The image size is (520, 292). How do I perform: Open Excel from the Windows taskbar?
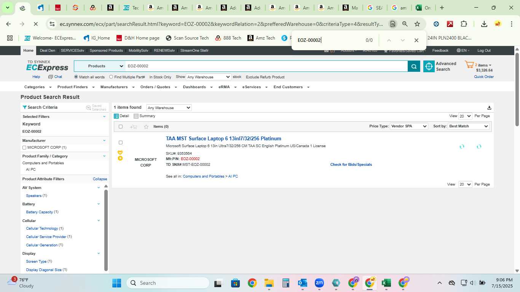[x=386, y=283]
